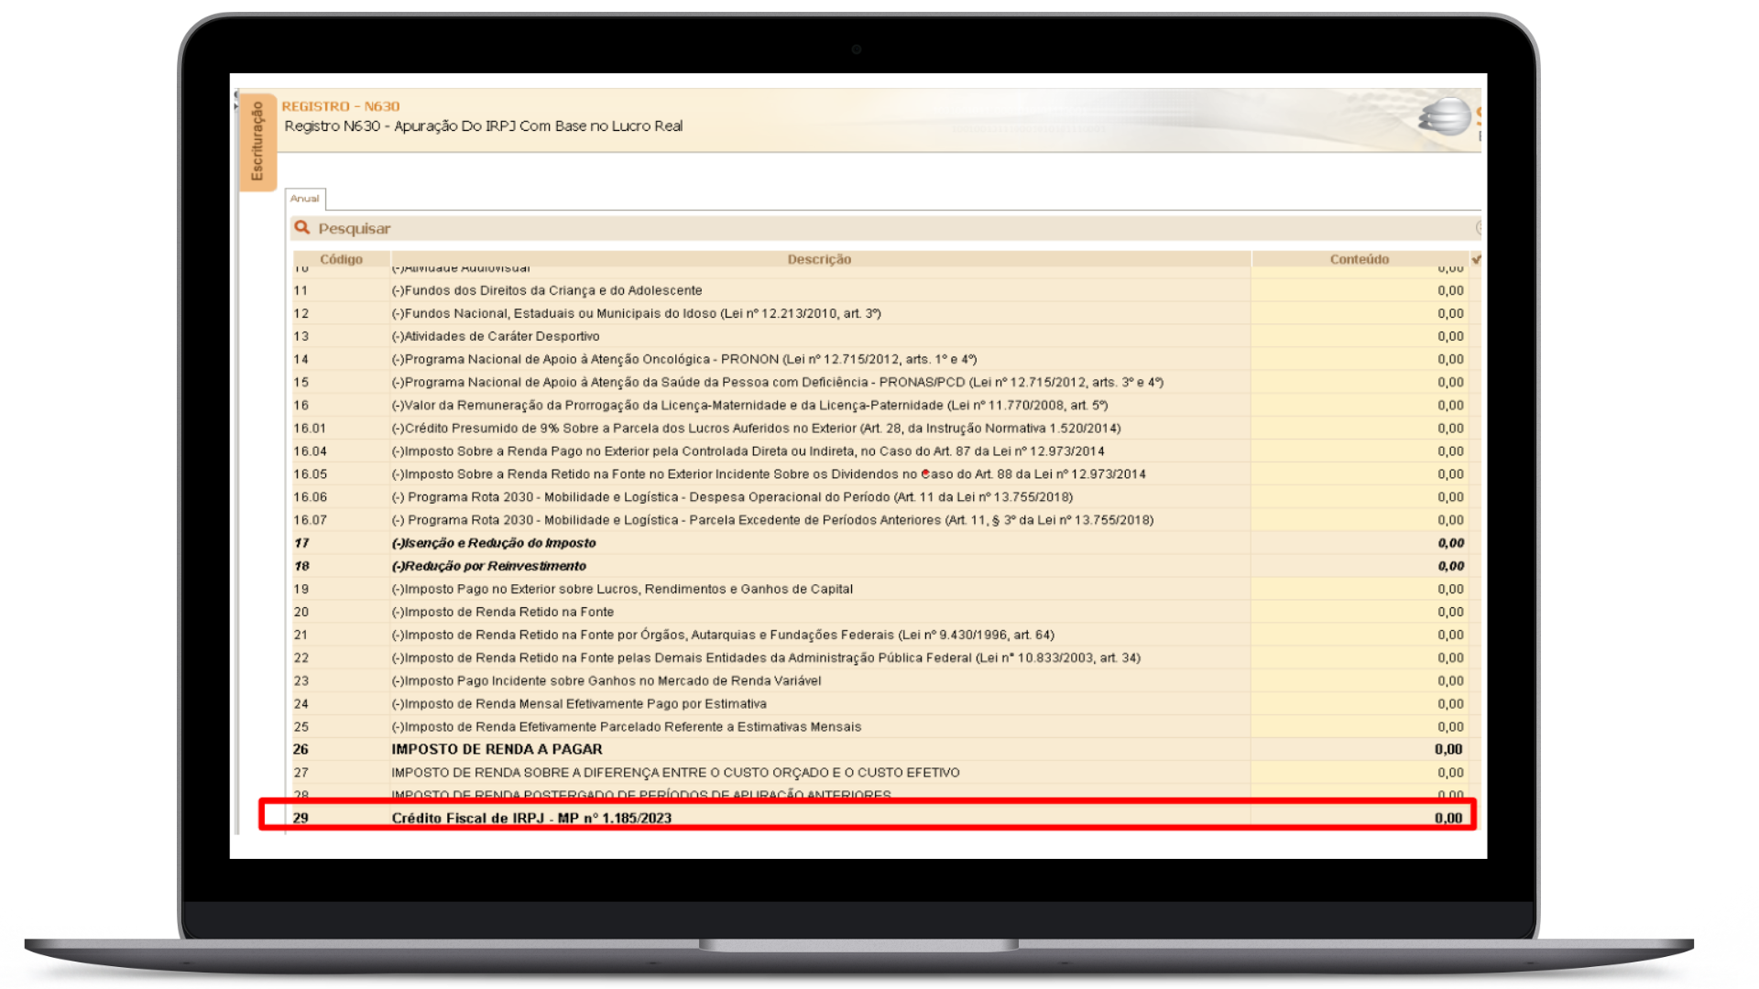The height and width of the screenshot is (989, 1759).
Task: Click value field for row 16.06 Rota 2030
Action: (x=1359, y=497)
